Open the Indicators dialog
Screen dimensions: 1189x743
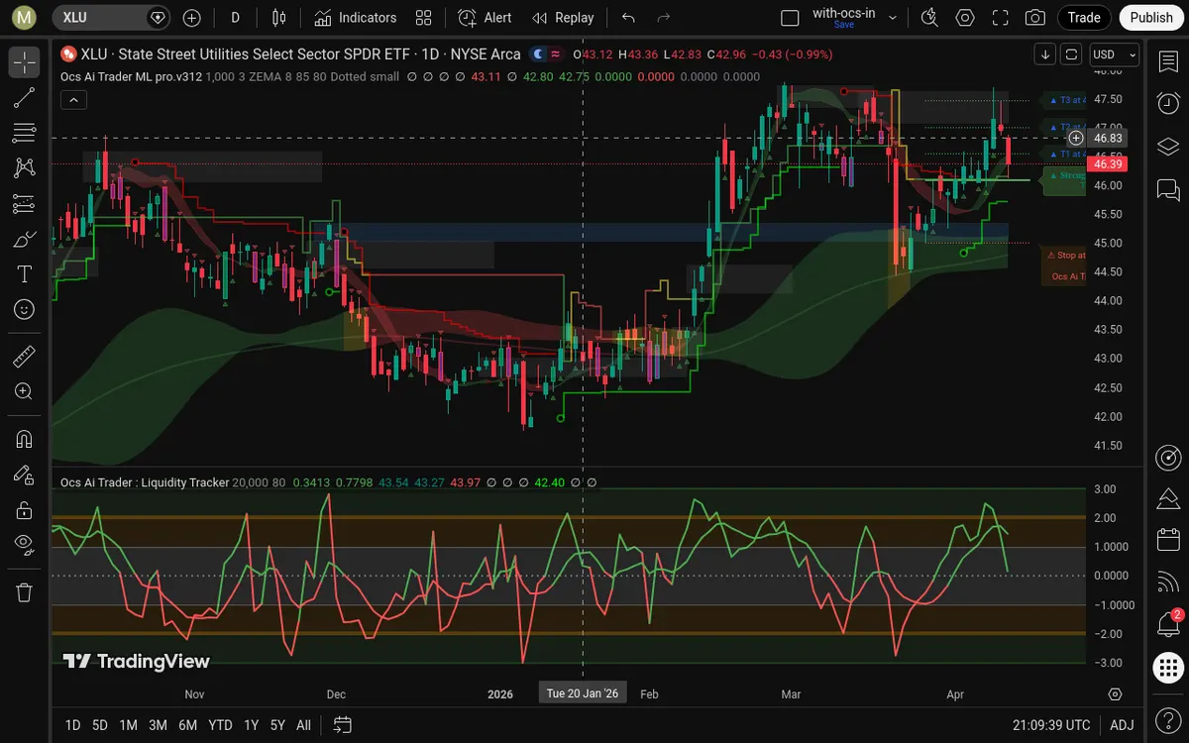pos(356,18)
